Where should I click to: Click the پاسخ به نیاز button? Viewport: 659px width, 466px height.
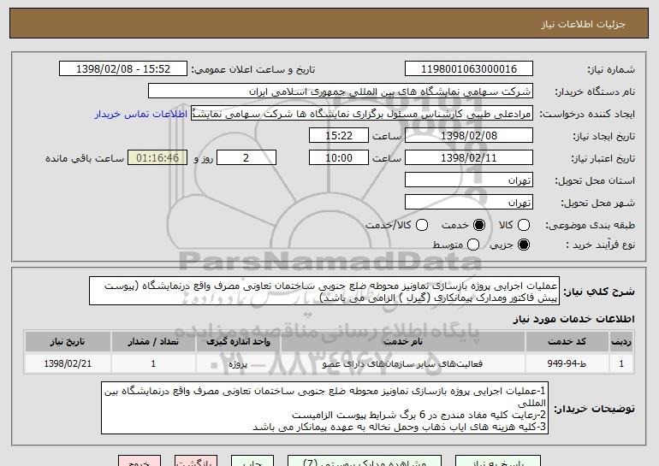pyautogui.click(x=498, y=461)
